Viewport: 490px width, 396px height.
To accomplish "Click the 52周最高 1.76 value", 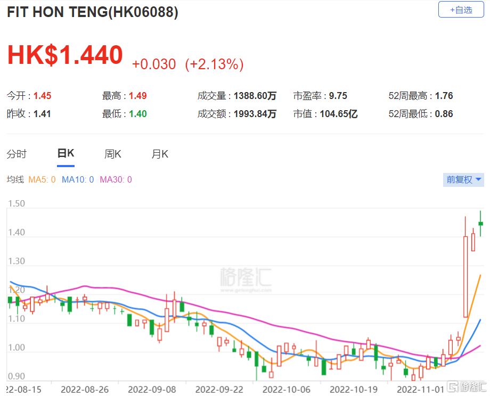I will 421,96.
